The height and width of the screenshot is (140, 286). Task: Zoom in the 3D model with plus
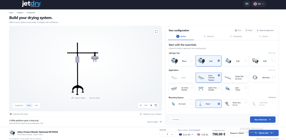[151, 105]
